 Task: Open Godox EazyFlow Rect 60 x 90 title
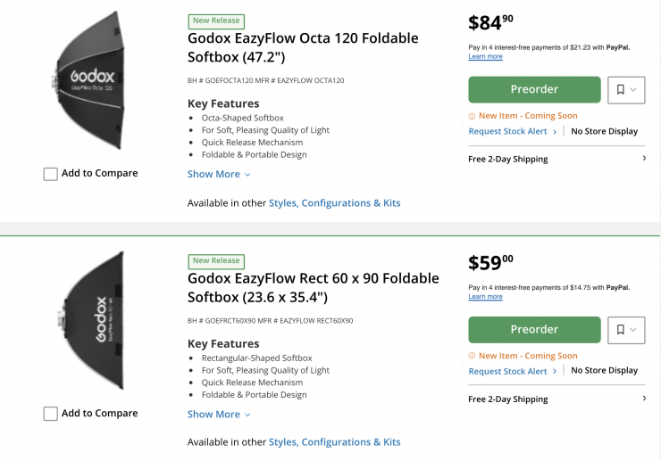pyautogui.click(x=313, y=286)
